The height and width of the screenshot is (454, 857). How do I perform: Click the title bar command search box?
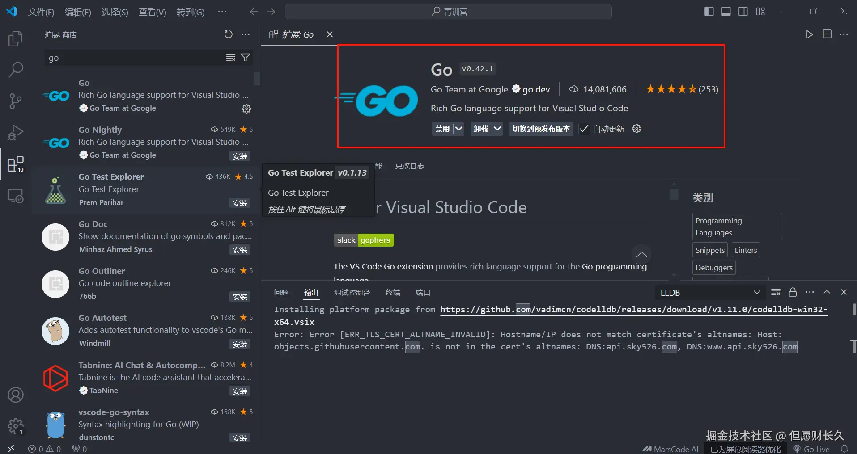tap(448, 12)
